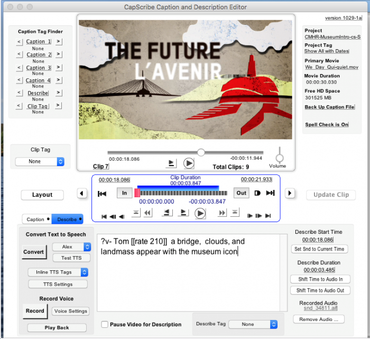The image size is (370, 339).
Task: Find previous Caption 1 tag
Action: pos(19,42)
